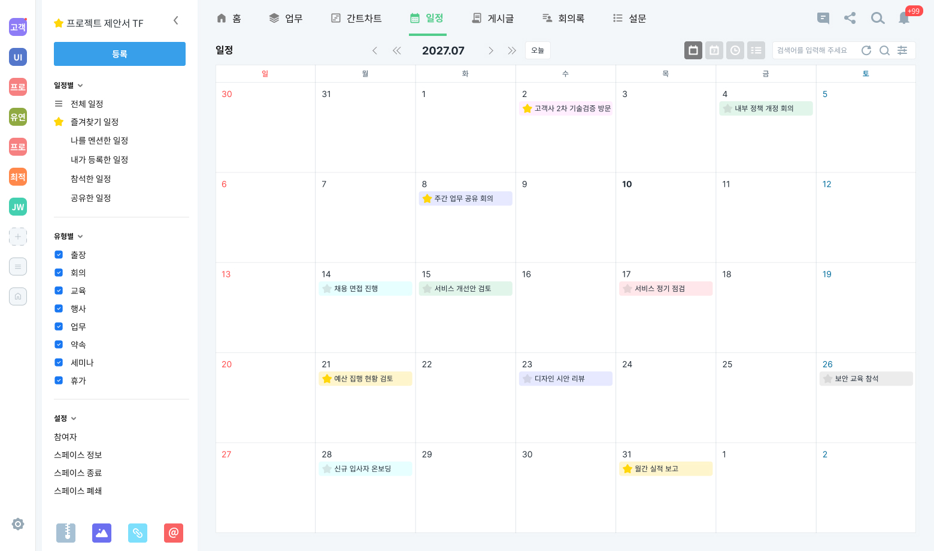The image size is (934, 551).
Task: Open the zip file archive icon
Action: coord(66,532)
